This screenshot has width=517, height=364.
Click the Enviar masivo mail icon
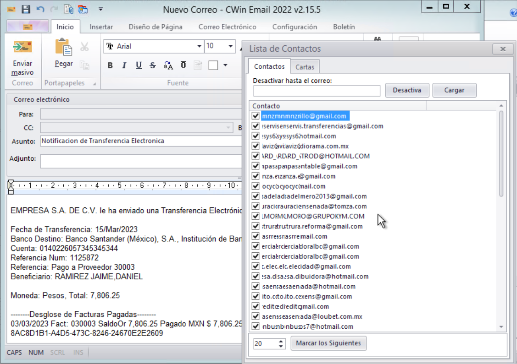(x=22, y=47)
